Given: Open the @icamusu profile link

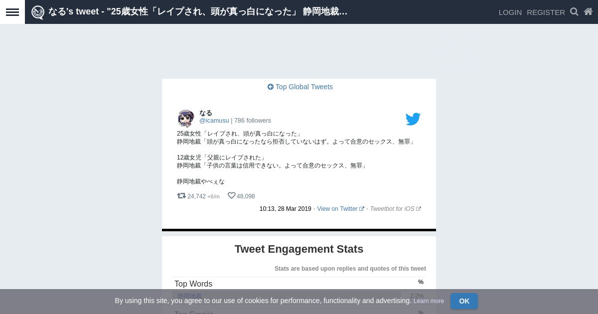Looking at the screenshot, I should tap(214, 121).
